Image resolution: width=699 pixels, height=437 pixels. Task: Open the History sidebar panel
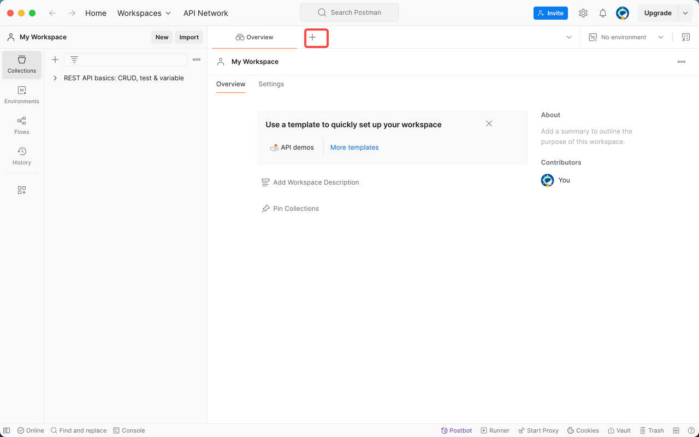point(22,156)
